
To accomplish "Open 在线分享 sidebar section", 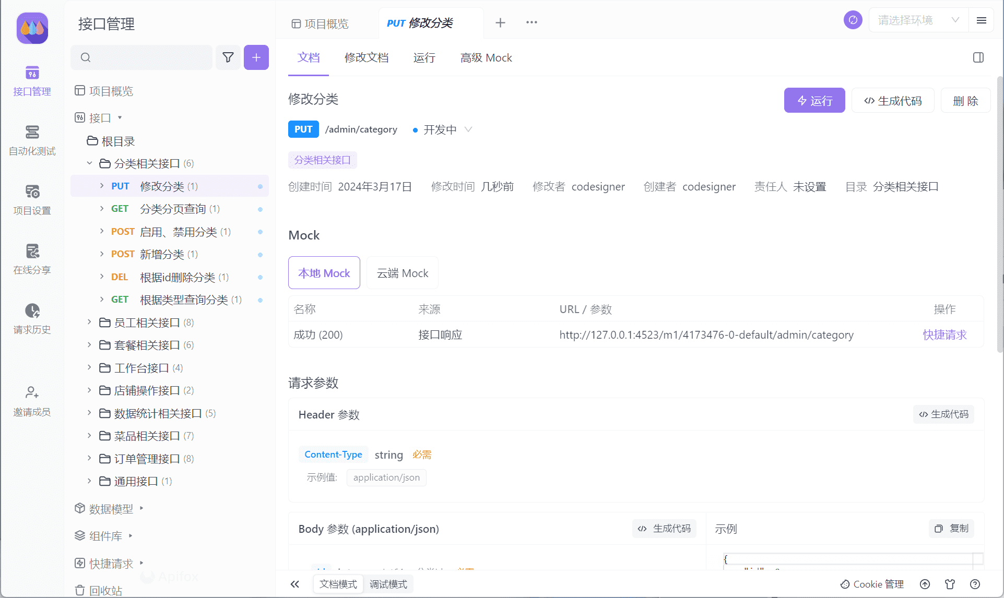I will point(32,260).
